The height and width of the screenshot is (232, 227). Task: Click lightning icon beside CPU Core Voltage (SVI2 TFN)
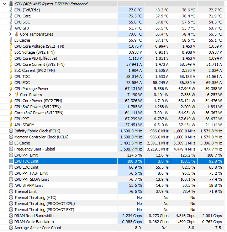click(11, 46)
